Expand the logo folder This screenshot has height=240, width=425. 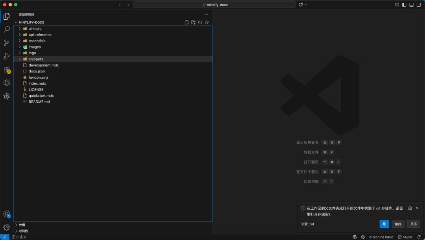pyautogui.click(x=113, y=53)
